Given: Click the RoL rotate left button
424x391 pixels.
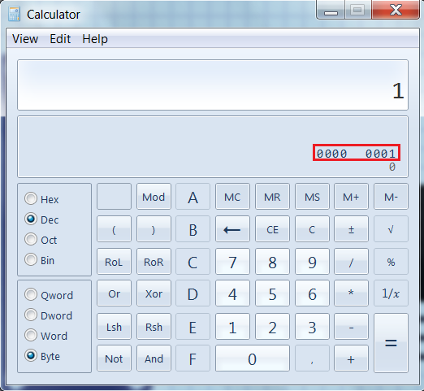Looking at the screenshot, I should (114, 261).
